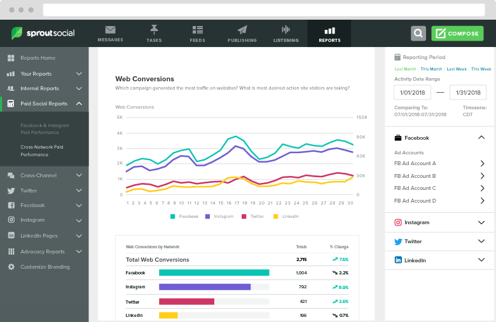
Task: Expand the Twitter sidebar chevron
Action: (x=79, y=191)
